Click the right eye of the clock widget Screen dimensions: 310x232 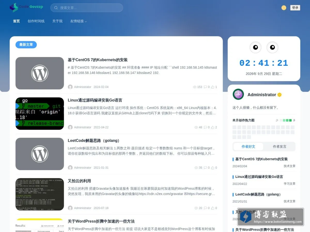coord(272,47)
